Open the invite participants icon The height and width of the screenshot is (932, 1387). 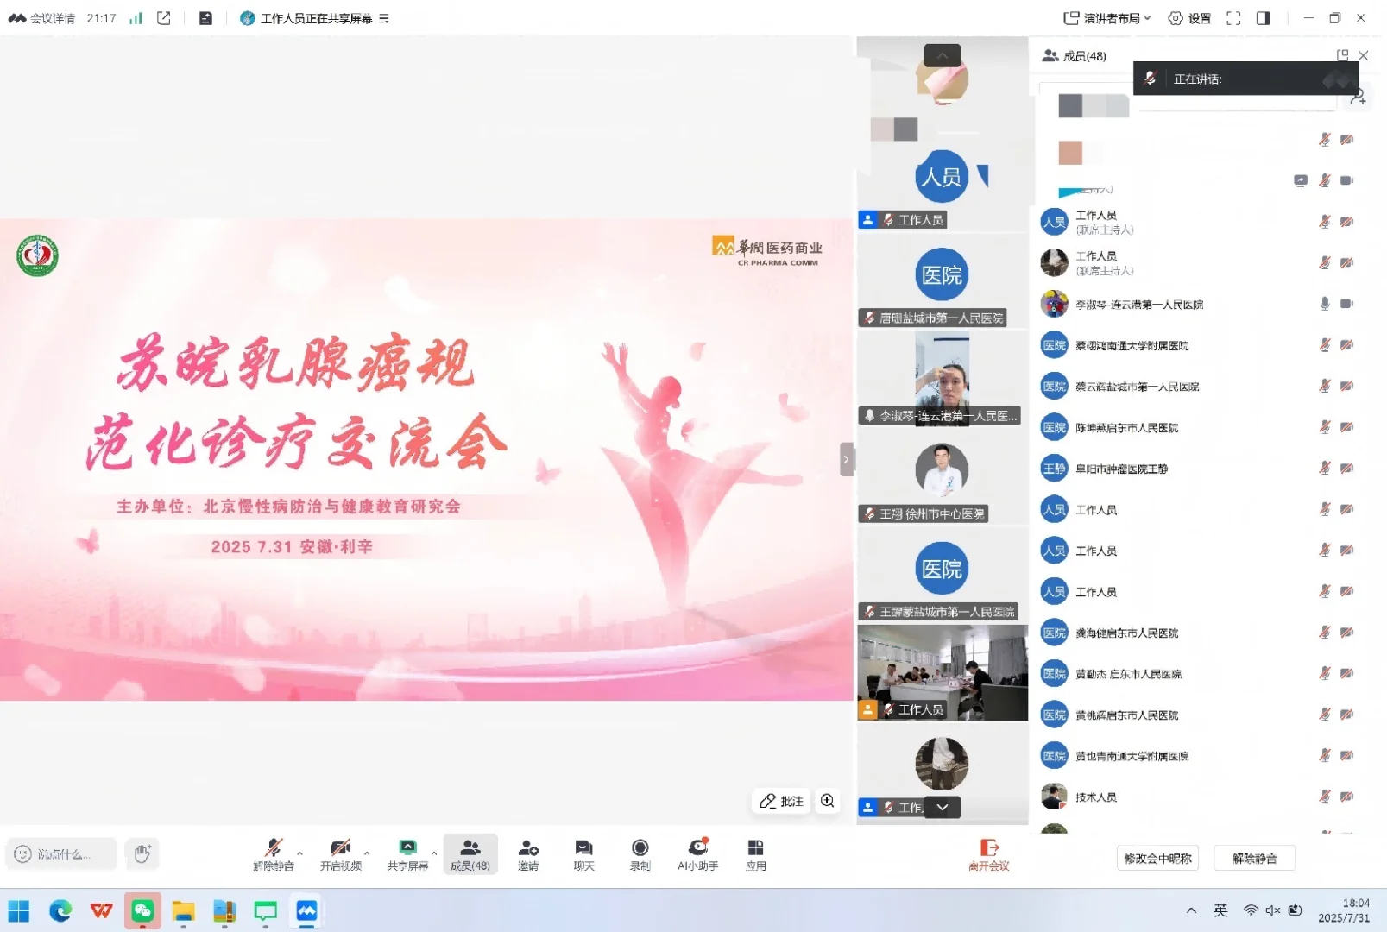(528, 847)
